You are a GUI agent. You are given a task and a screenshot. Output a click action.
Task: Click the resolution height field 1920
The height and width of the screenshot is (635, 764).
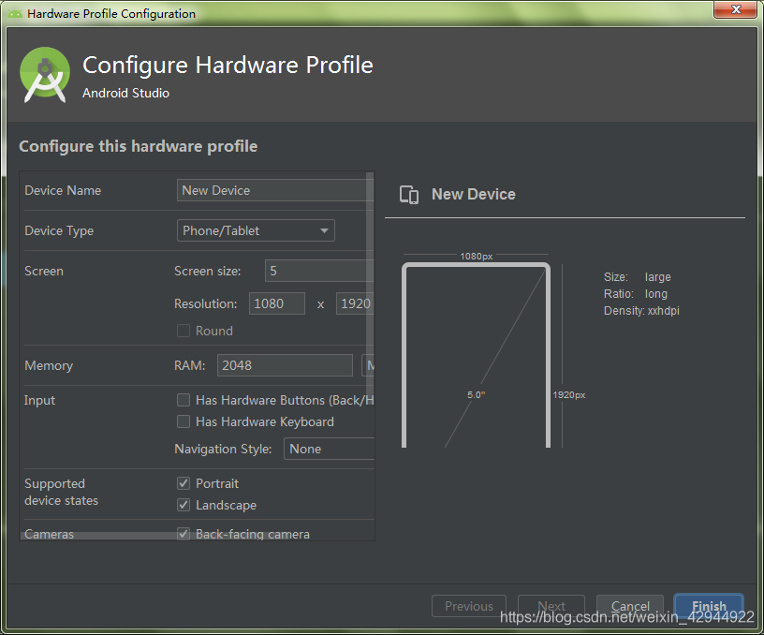(355, 303)
